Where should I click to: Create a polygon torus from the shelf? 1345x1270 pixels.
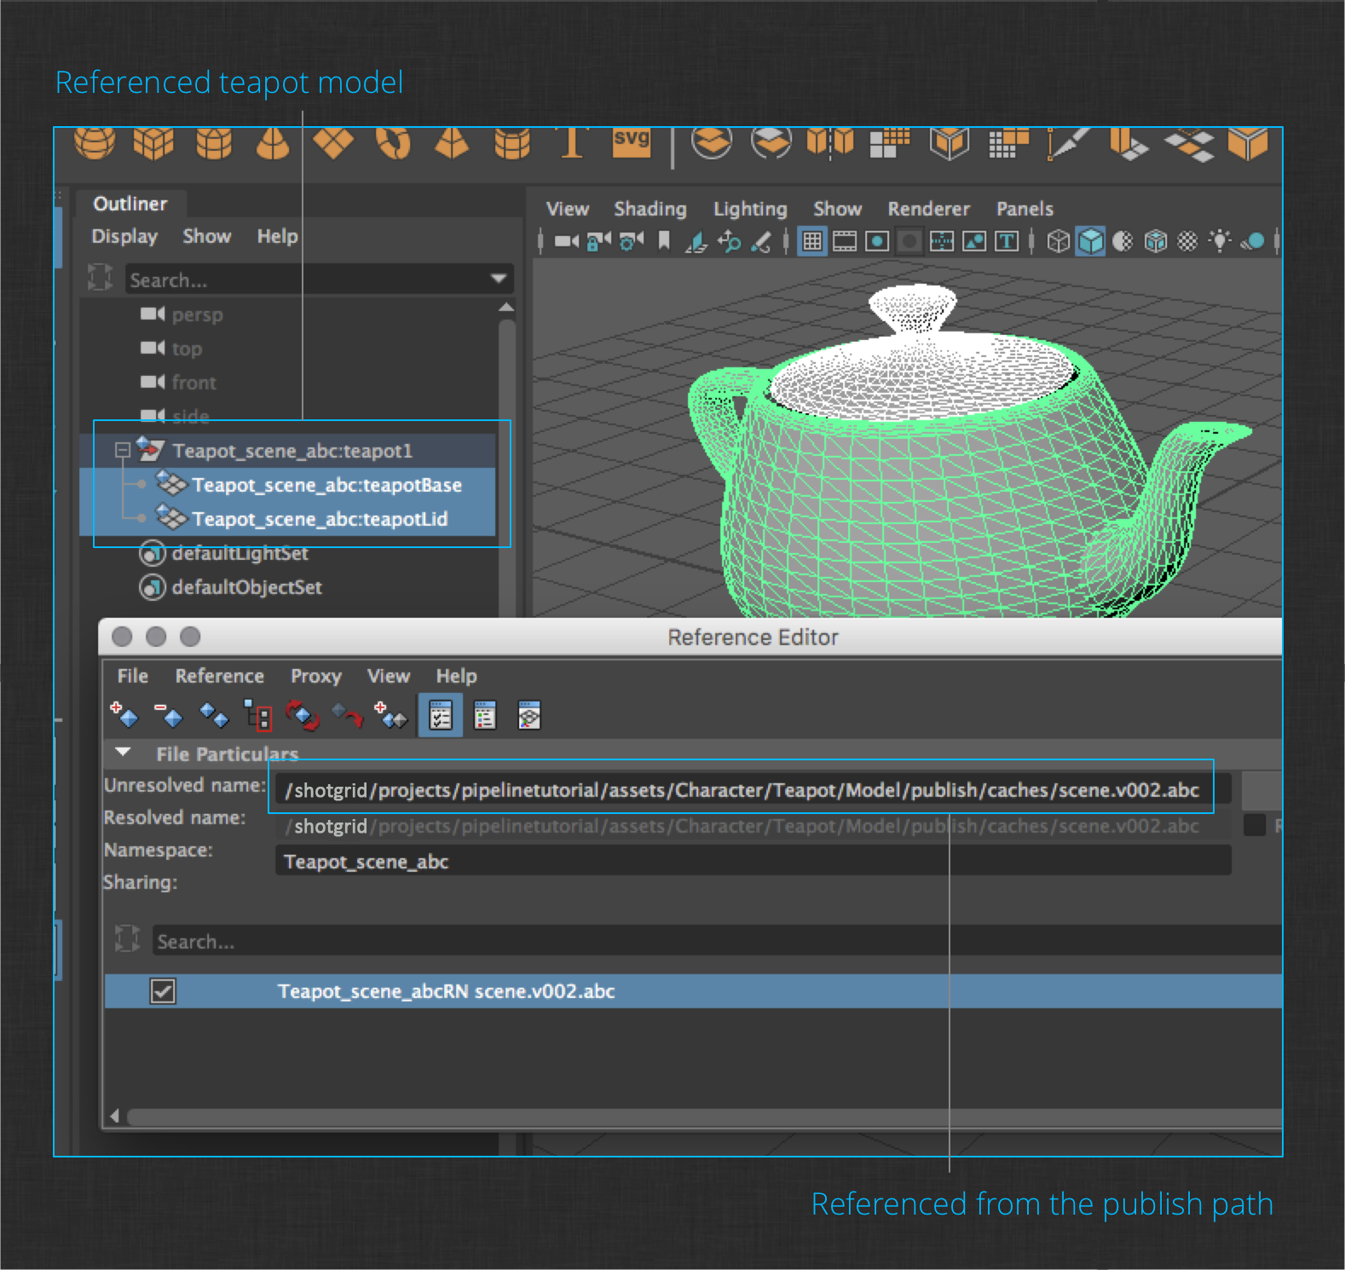point(394,142)
